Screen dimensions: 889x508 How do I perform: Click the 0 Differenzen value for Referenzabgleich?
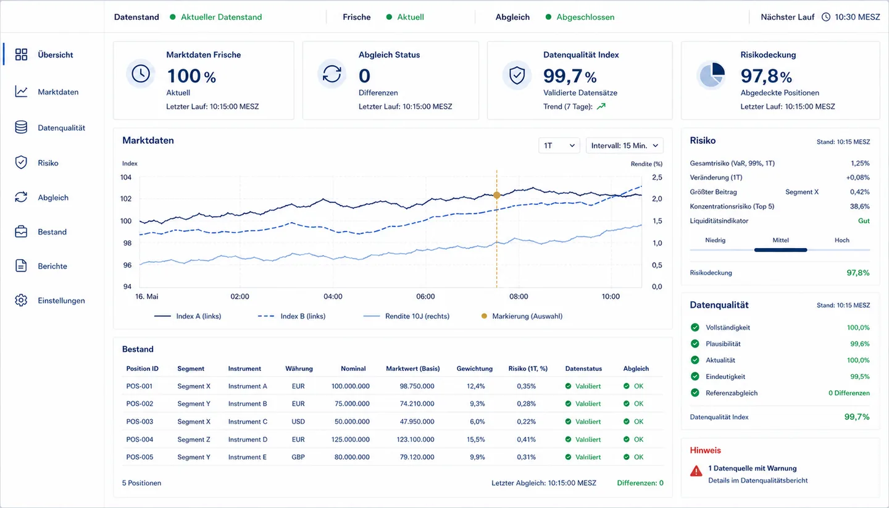pyautogui.click(x=849, y=393)
